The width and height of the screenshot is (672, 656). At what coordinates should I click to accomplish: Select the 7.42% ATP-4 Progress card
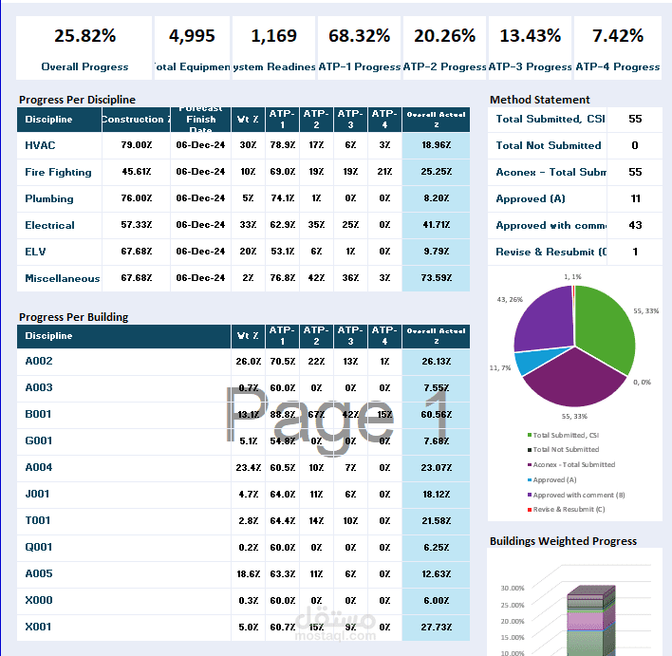tap(618, 48)
